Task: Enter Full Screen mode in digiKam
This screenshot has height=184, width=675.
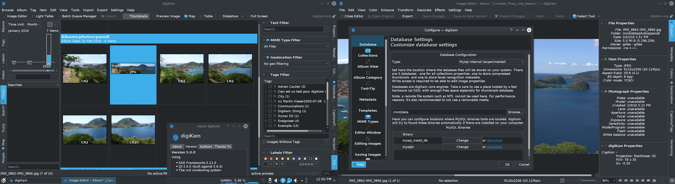Action: (x=256, y=16)
